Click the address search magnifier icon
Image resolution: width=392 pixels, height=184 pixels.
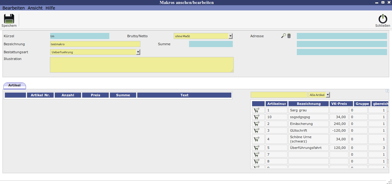283,36
